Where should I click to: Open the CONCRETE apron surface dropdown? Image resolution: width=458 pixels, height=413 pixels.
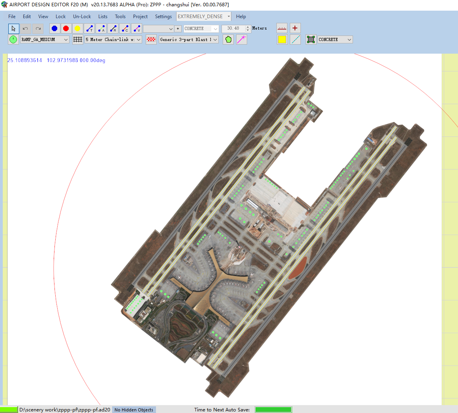coord(335,39)
